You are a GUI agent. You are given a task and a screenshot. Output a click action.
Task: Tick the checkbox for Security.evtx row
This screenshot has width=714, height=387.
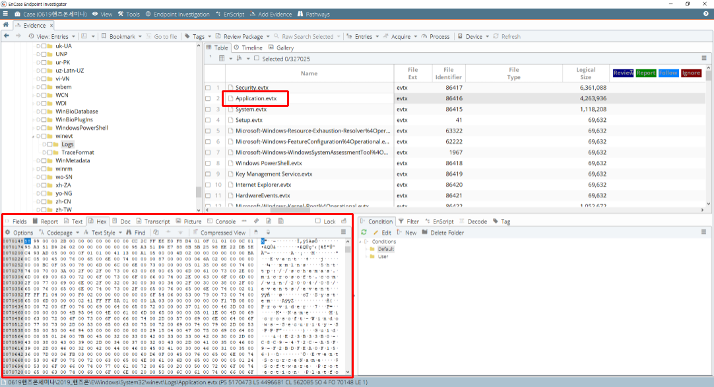(x=208, y=87)
